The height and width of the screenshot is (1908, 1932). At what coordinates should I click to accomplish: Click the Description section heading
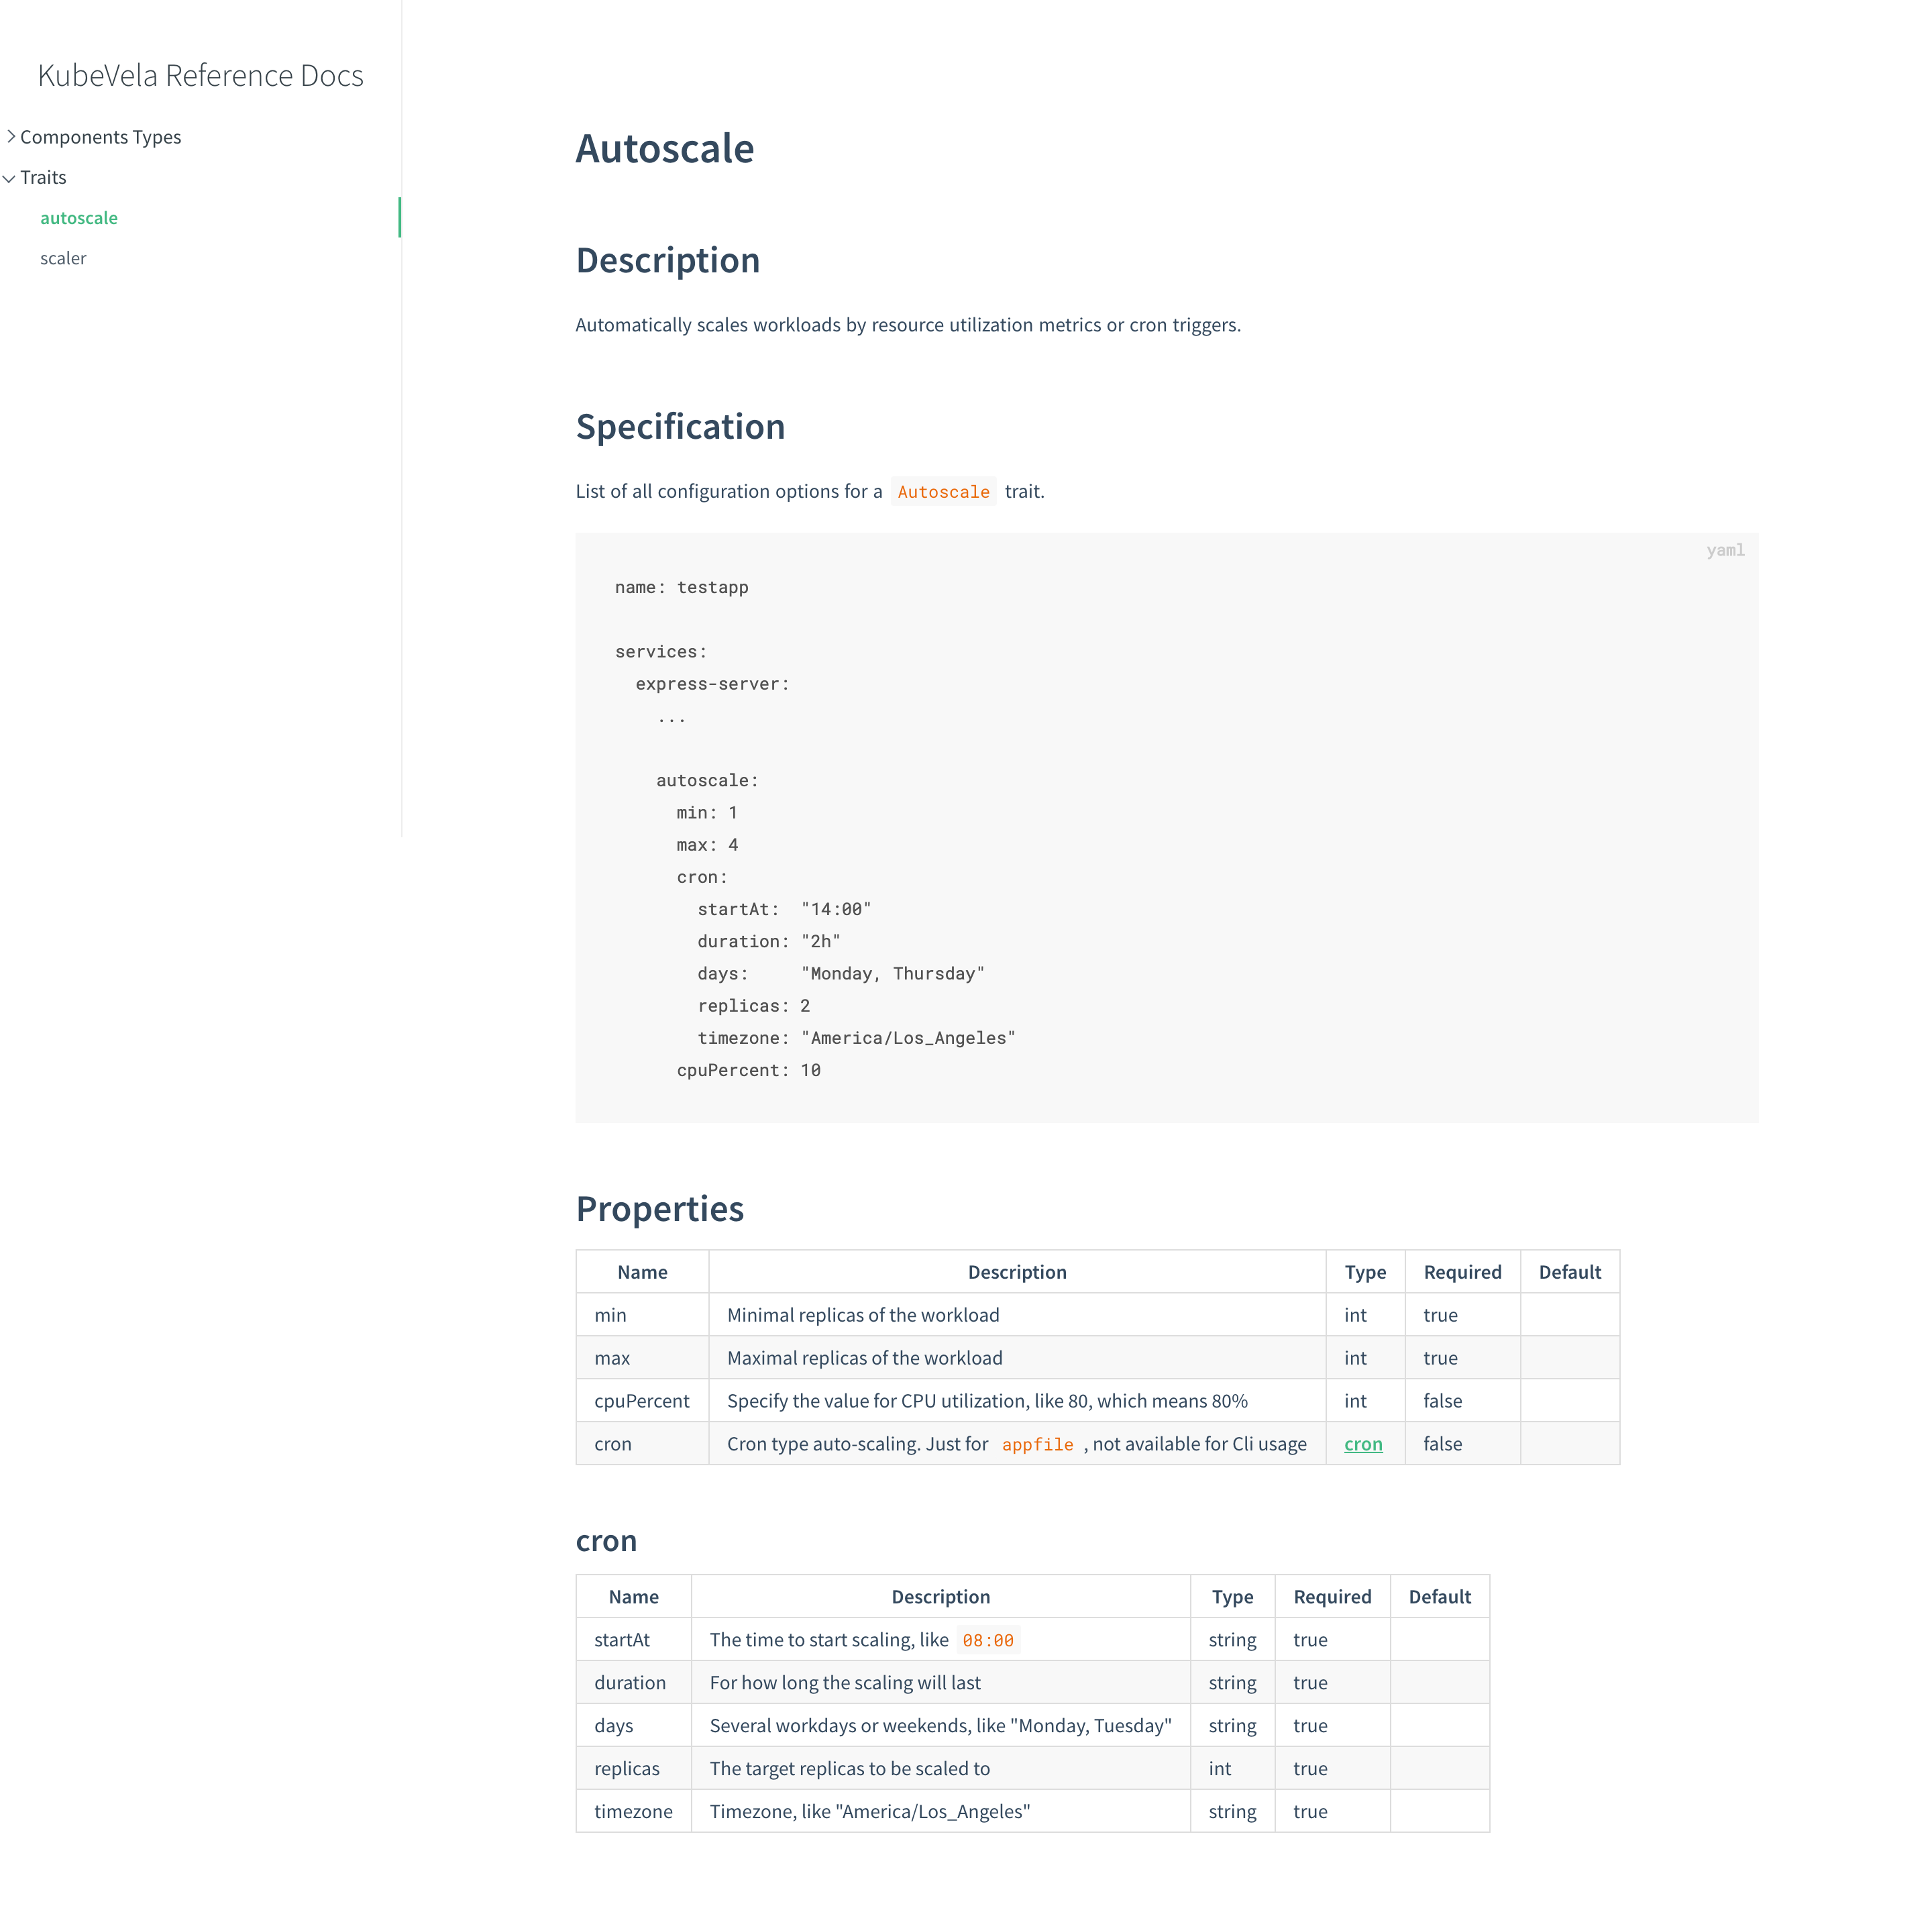pyautogui.click(x=667, y=260)
